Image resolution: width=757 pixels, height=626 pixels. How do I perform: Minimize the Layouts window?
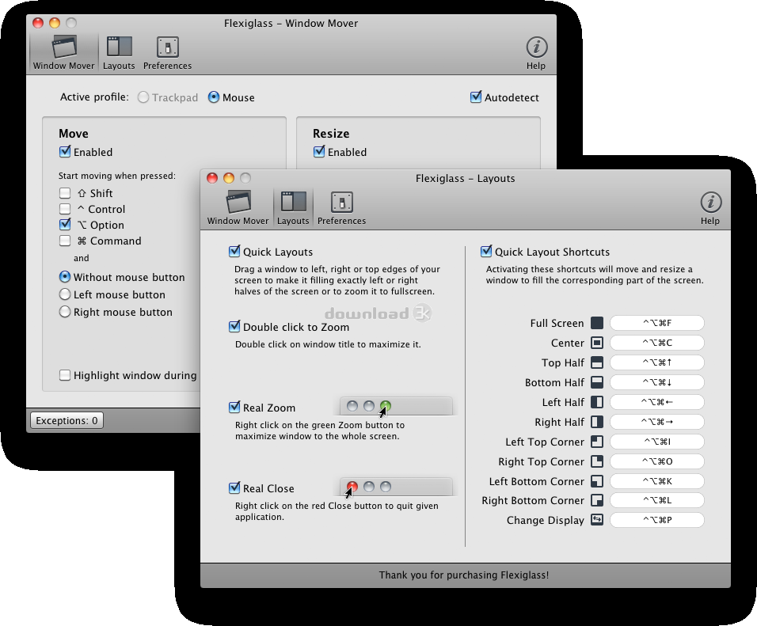(229, 178)
